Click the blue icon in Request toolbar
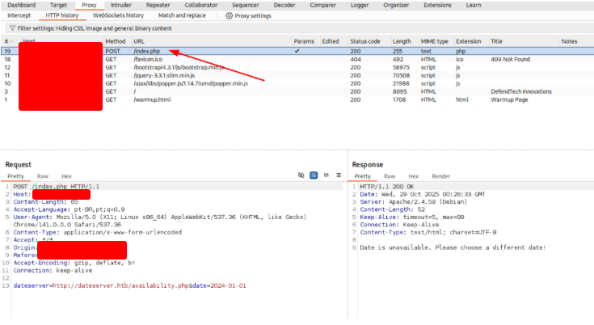This screenshot has width=594, height=325. click(314, 175)
